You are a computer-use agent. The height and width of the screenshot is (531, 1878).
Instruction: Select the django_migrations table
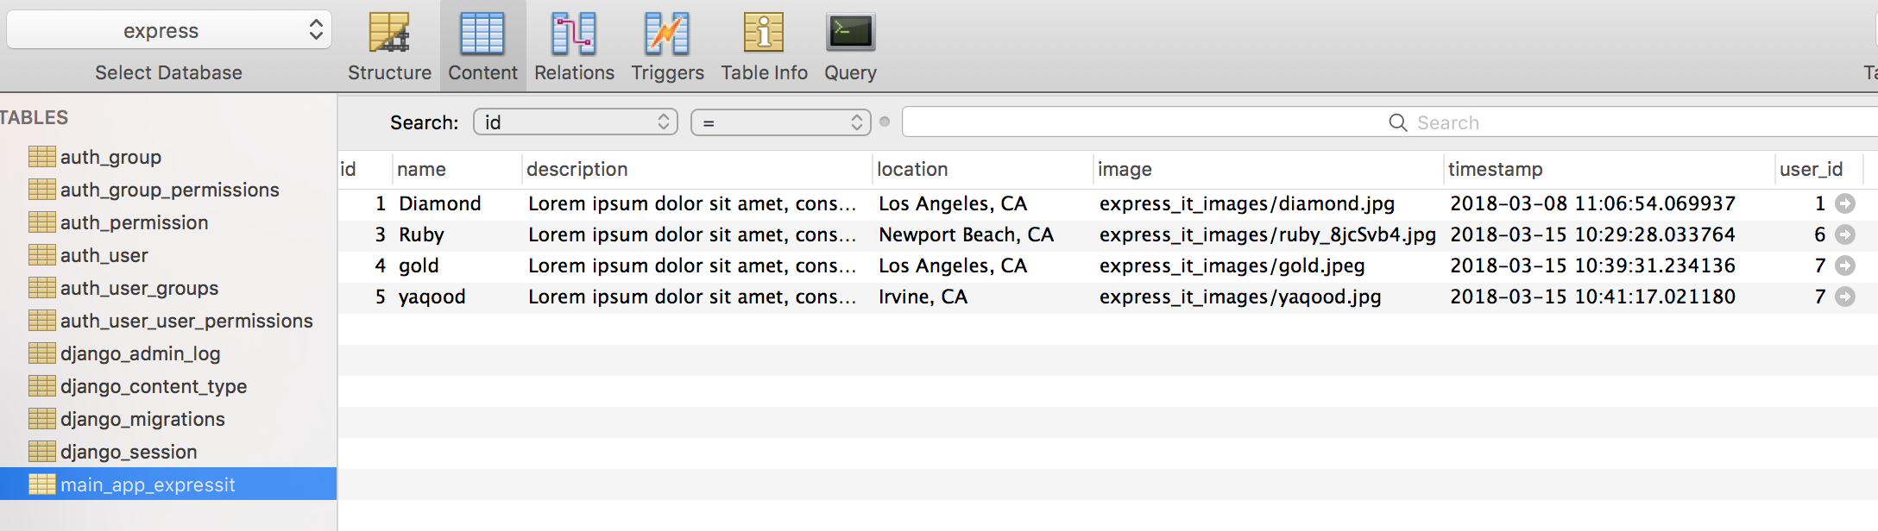tap(142, 419)
